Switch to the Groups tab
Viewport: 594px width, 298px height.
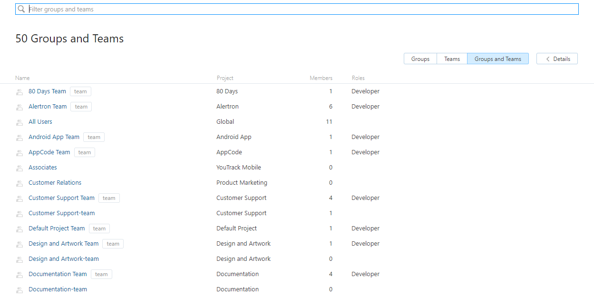click(420, 59)
